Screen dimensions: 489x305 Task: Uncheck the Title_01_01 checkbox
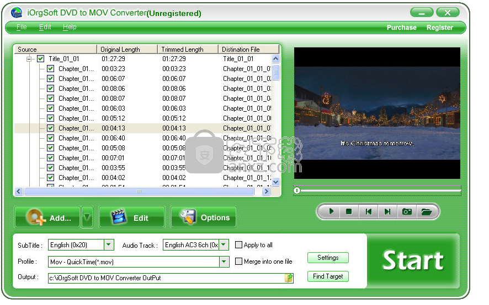[40, 58]
